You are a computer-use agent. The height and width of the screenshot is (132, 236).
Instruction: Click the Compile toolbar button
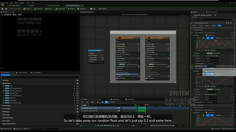27,9
